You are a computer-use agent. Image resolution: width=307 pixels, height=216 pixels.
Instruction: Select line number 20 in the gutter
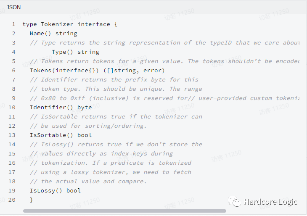(x=12, y=200)
